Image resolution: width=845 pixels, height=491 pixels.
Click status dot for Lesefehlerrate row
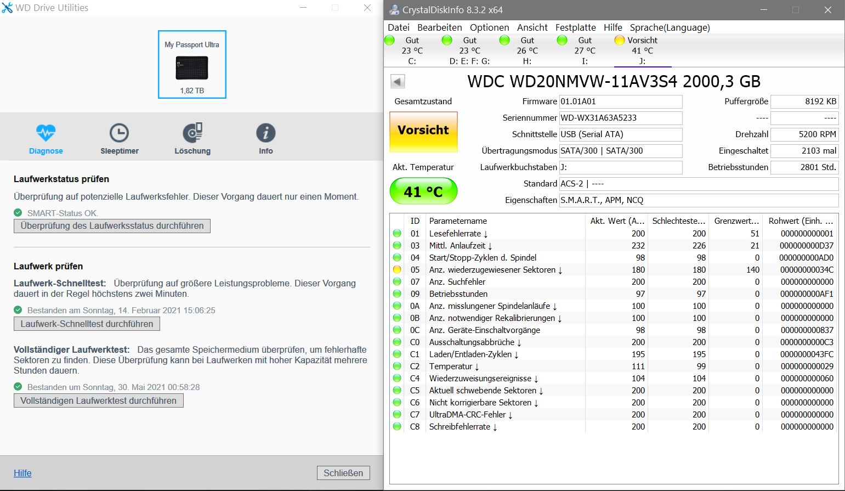coord(397,233)
